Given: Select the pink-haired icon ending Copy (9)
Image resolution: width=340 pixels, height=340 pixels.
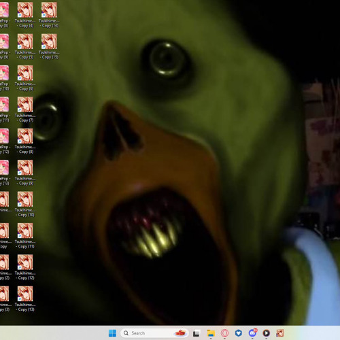Looking at the screenshot, I should (x=5, y=47).
